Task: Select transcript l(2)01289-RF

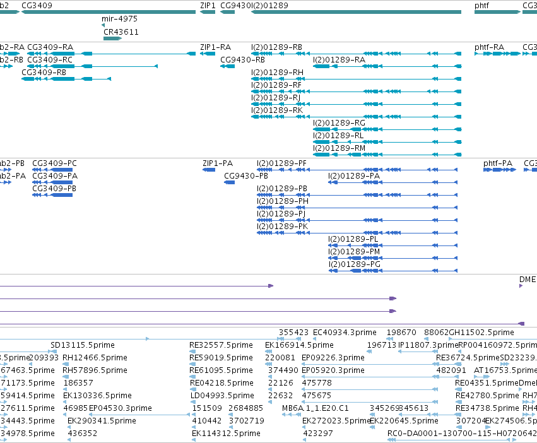Action: (276, 85)
